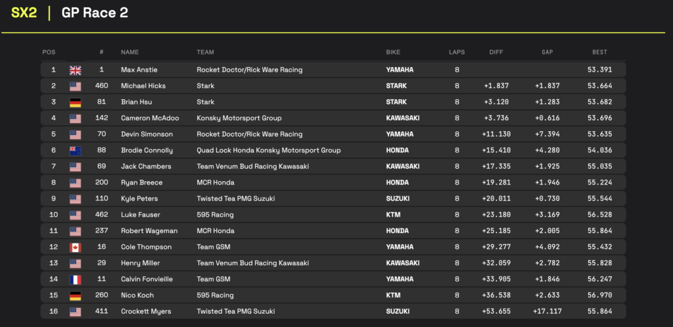Click the US flag beside Luke Fauser
Viewport: 673px width, 327px height.
tap(75, 215)
